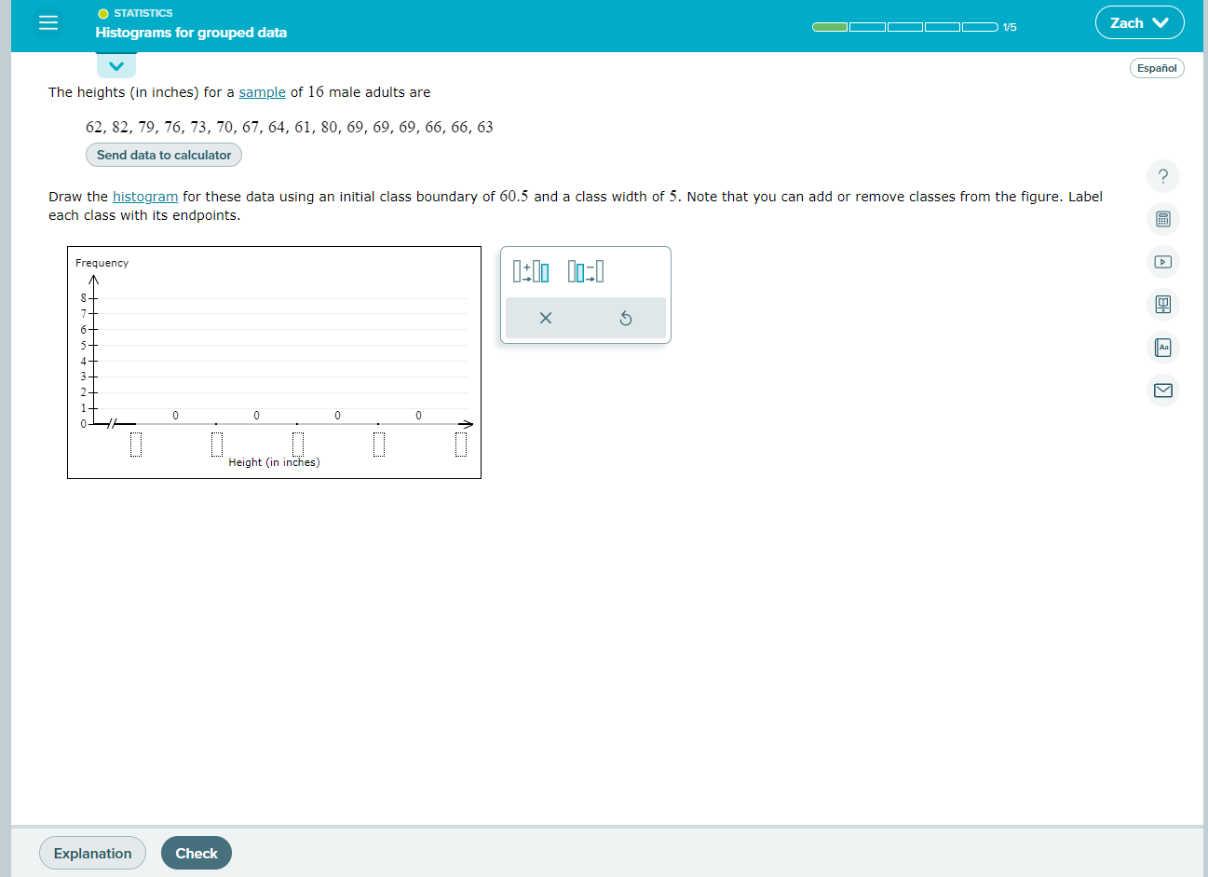The height and width of the screenshot is (877, 1208).
Task: Open the glossary Aa icon in the sidebar
Action: (x=1162, y=347)
